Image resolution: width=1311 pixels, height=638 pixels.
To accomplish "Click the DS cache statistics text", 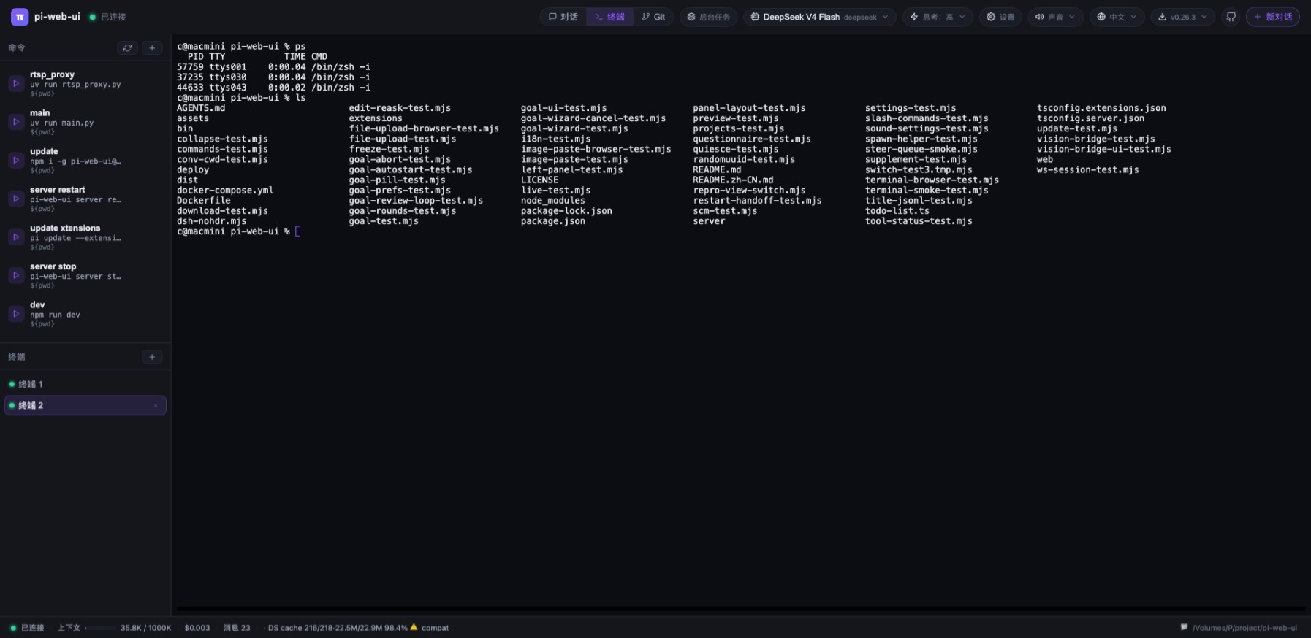I will 338,628.
